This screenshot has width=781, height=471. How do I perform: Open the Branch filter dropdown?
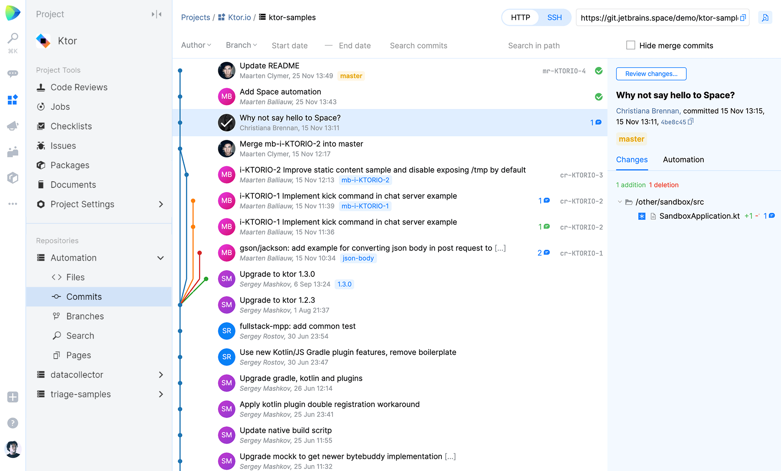click(242, 45)
